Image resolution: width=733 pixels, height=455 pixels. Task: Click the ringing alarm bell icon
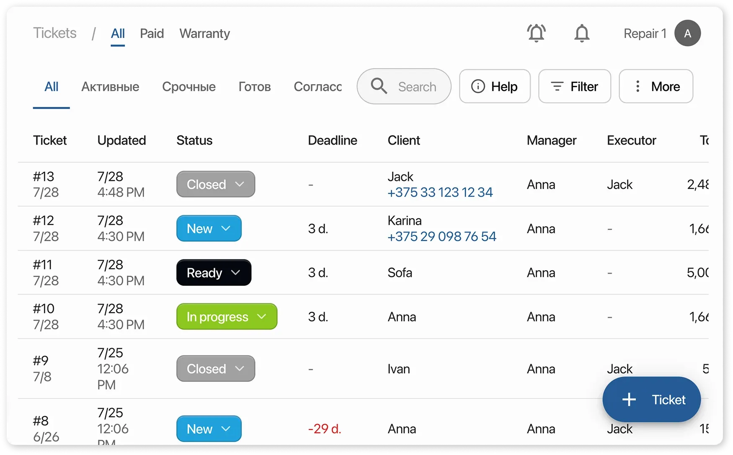(x=536, y=33)
